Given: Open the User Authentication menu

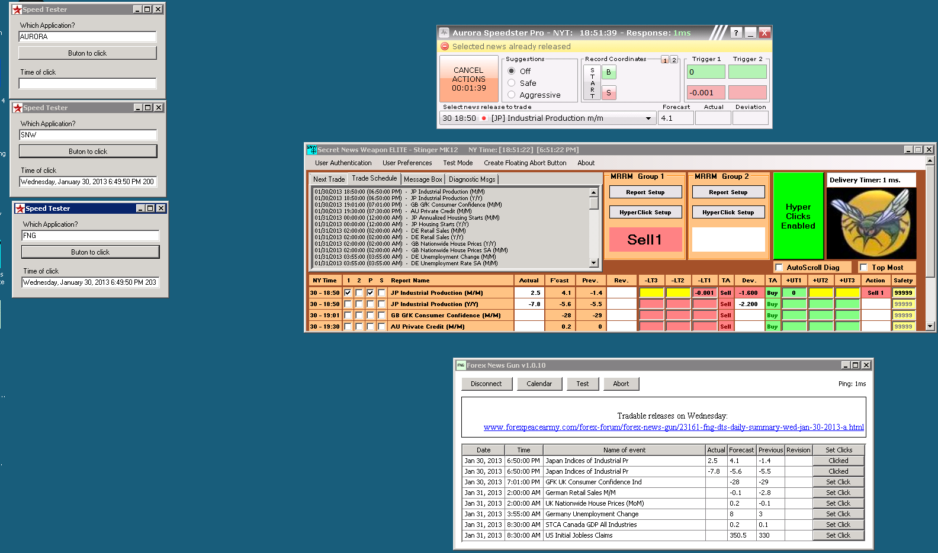Looking at the screenshot, I should (x=343, y=163).
